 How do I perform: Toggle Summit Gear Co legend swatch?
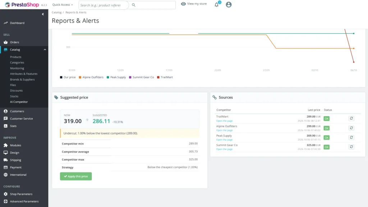pyautogui.click(x=130, y=77)
